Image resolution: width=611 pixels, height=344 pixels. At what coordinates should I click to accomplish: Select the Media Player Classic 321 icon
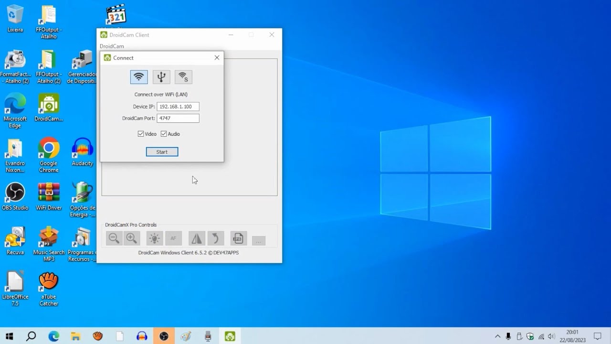pyautogui.click(x=116, y=16)
